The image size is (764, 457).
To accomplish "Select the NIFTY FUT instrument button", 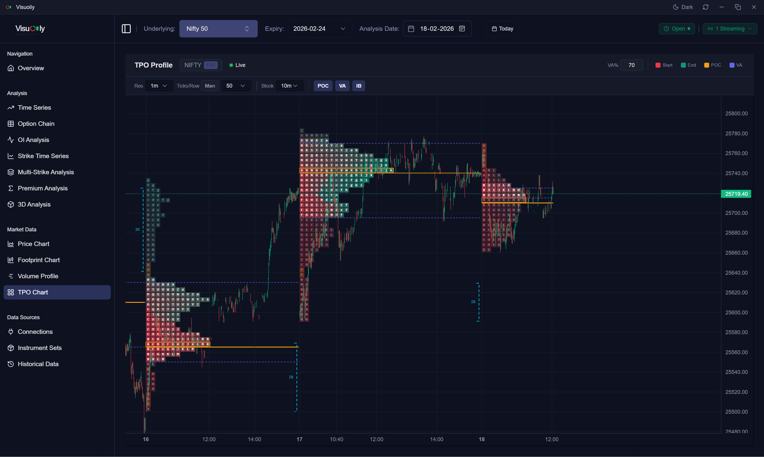I will [201, 65].
